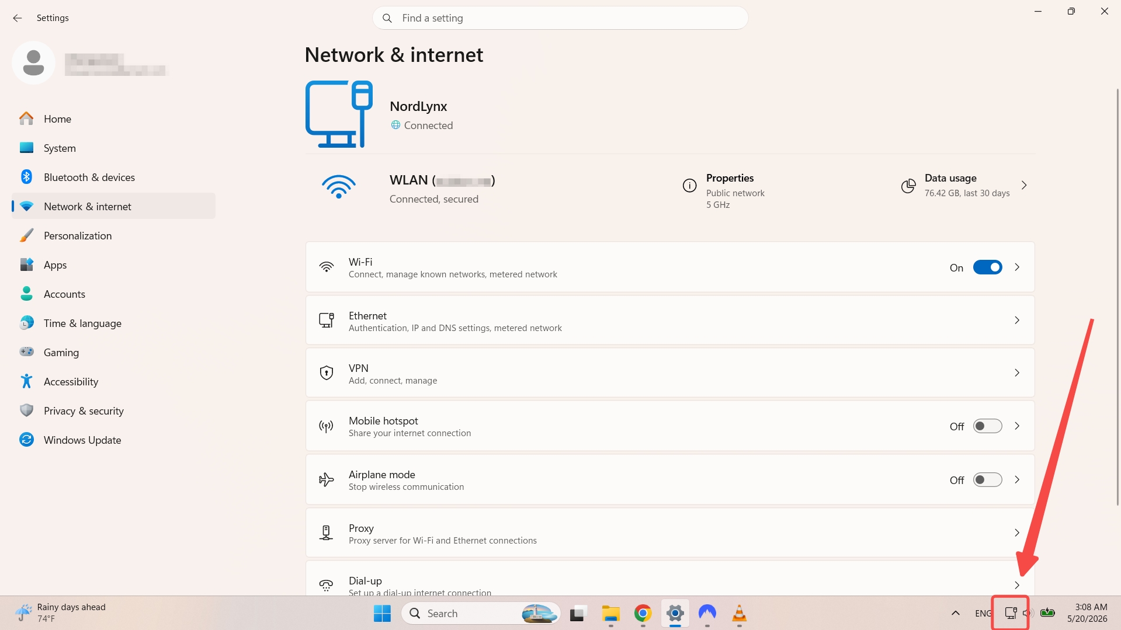This screenshot has height=630, width=1121.
Task: Click the Settings gear icon in taskbar
Action: [675, 614]
